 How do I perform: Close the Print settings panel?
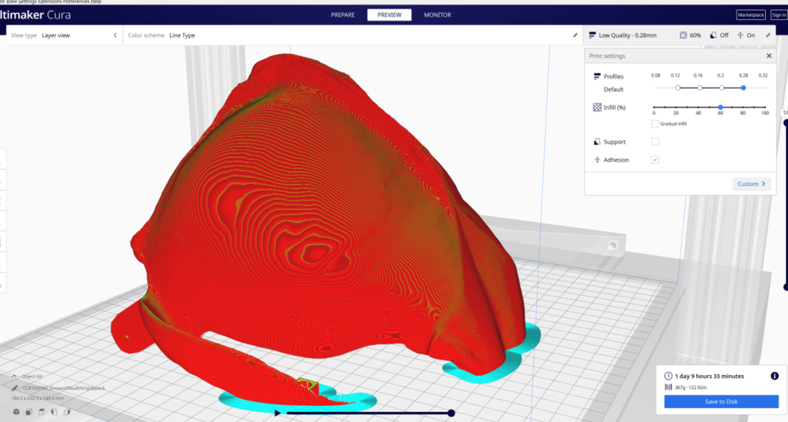pos(769,55)
